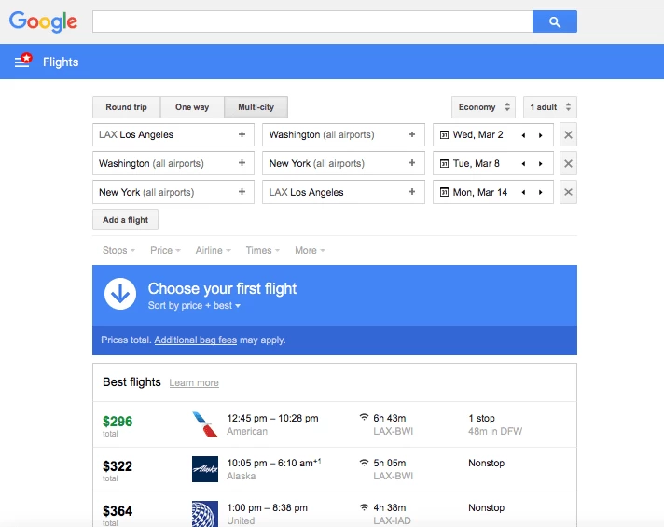This screenshot has width=664, height=527.
Task: Go to next day after Tue, Mar 8
Action: (x=540, y=164)
